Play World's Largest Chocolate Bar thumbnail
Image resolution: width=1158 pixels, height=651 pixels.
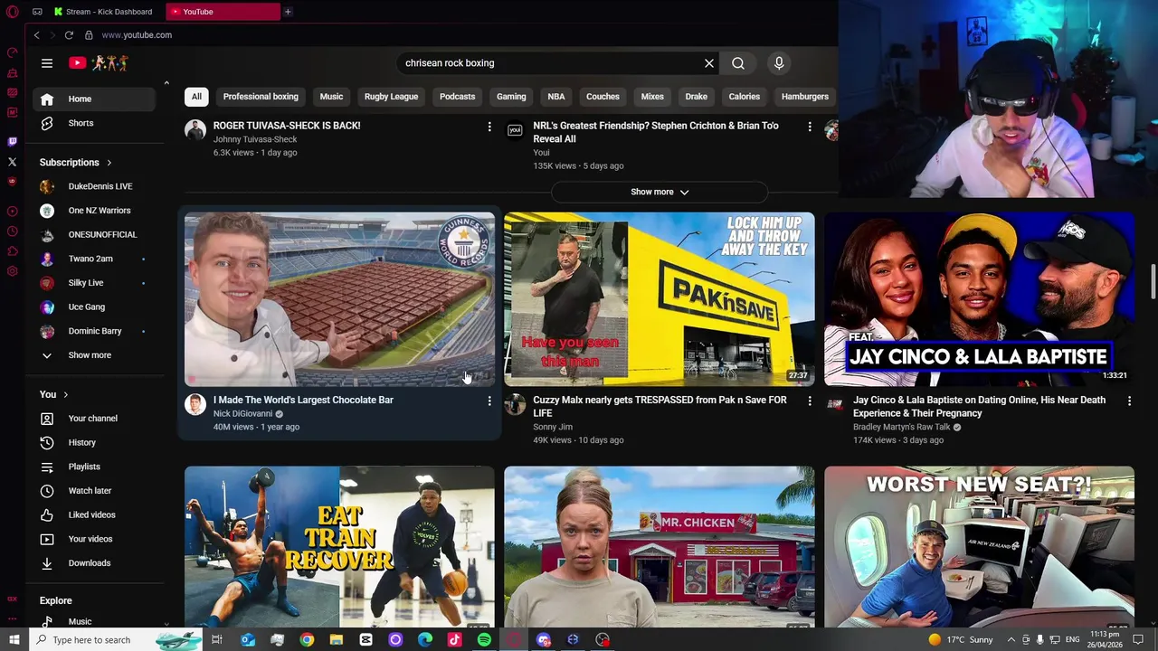click(x=339, y=299)
